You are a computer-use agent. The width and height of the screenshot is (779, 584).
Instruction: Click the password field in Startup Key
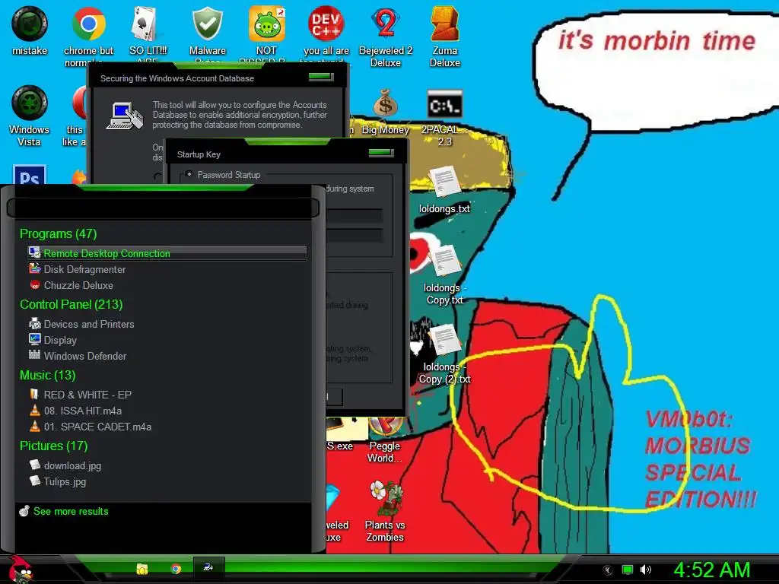[355, 215]
